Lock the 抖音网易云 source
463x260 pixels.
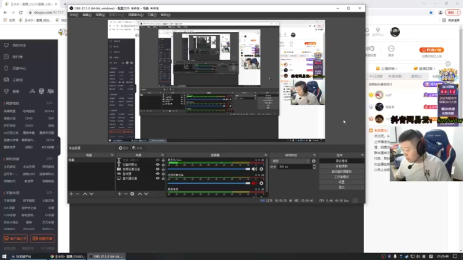tap(163, 165)
